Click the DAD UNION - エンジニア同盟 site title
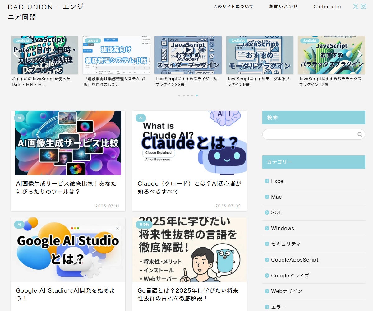 click(x=46, y=12)
